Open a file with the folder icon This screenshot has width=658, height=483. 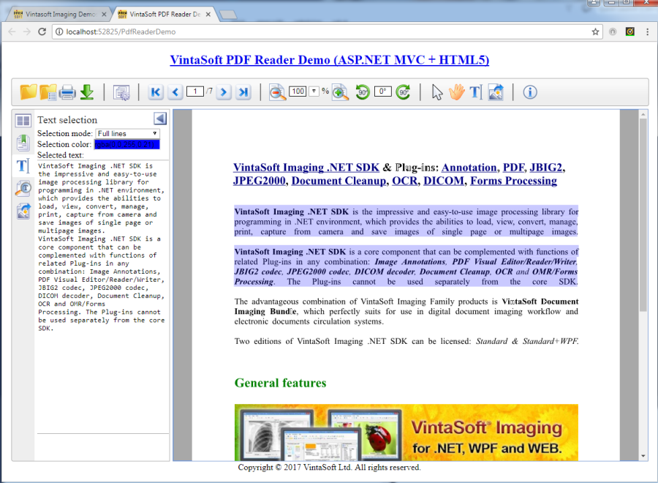pyautogui.click(x=28, y=92)
